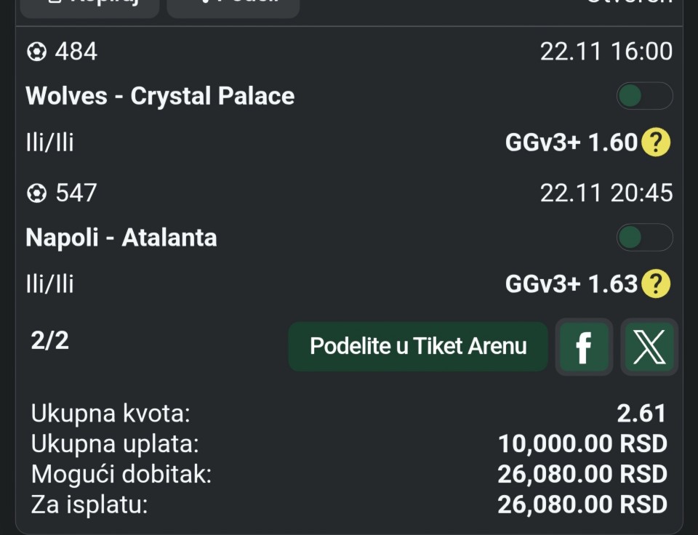Click the Mogući dobitak 26,080.00 RSD amount
Viewport: 698px width, 535px height.
click(582, 474)
